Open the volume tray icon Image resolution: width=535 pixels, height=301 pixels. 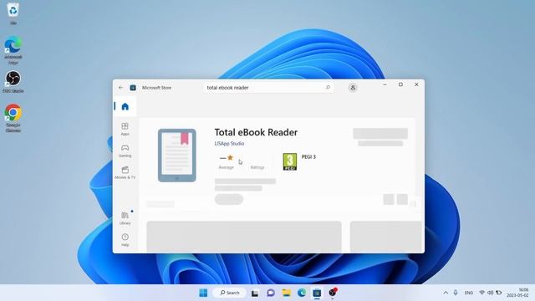point(491,293)
